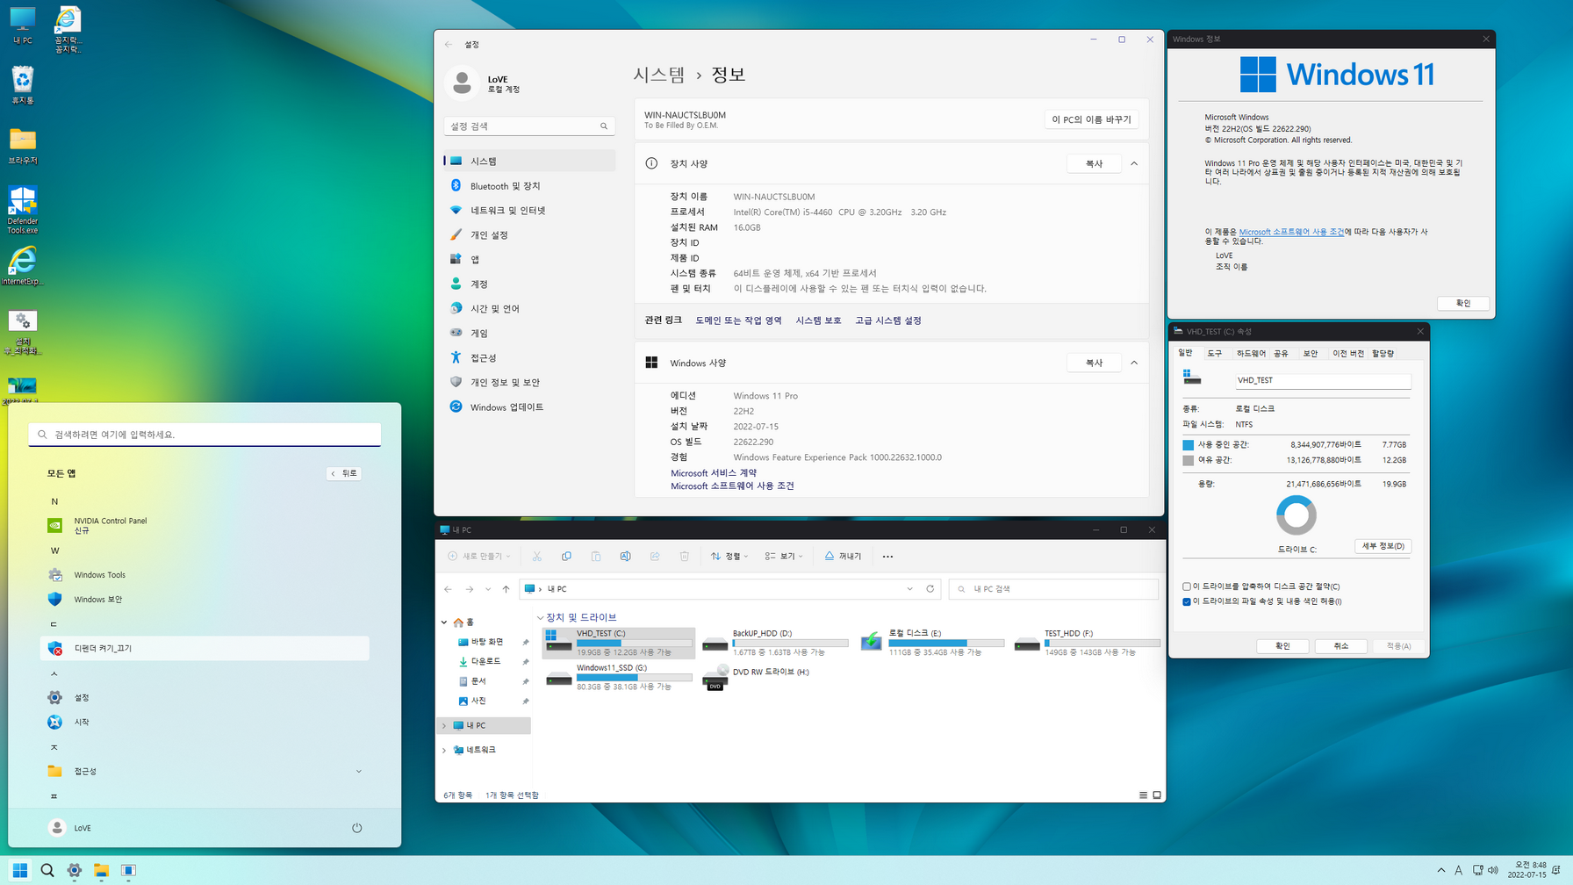Collapse the Windows 사양 section

[1134, 363]
